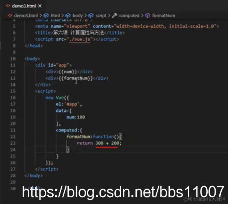The width and height of the screenshot is (228, 204).
Task: Open demo3.html breadcrumb item
Action: [x=26, y=15]
